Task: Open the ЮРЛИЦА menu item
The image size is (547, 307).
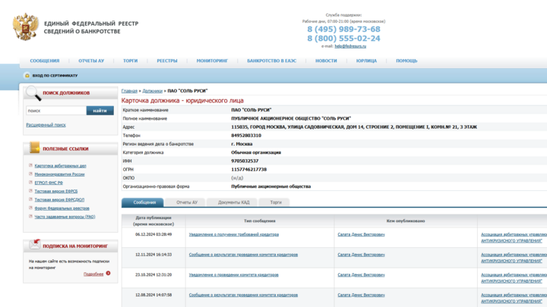Action: click(366, 61)
